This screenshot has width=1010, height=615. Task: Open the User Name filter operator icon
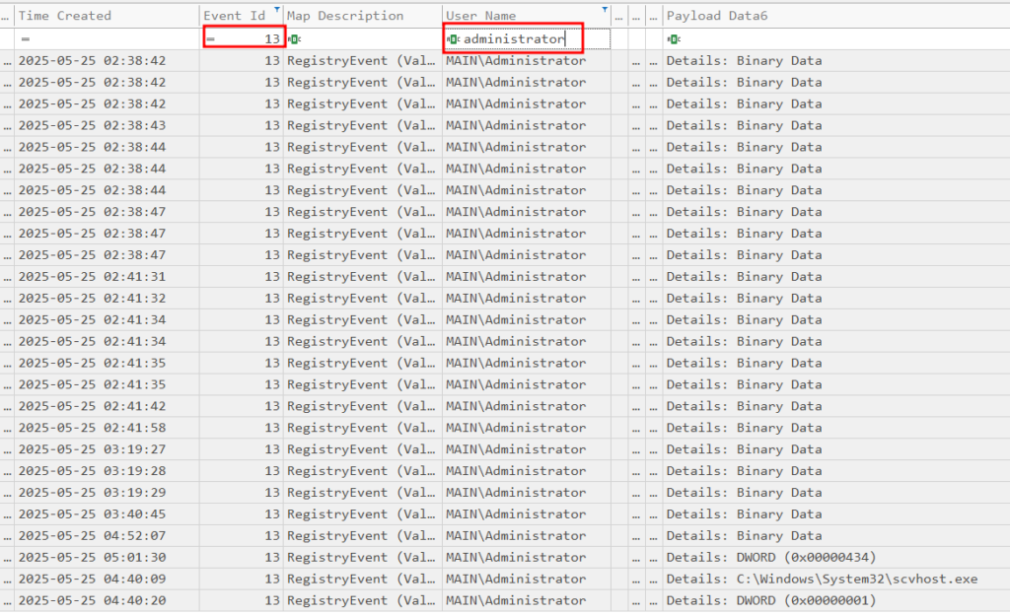coord(454,39)
